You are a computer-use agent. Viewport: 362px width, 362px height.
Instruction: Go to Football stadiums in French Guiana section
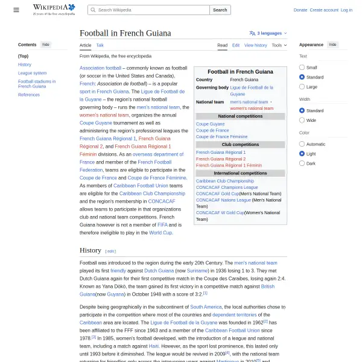pyautogui.click(x=37, y=84)
